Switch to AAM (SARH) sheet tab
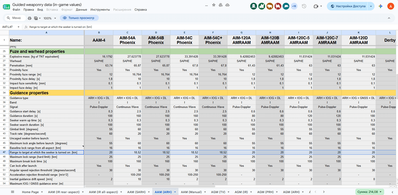Screen dimensions: 398x195 (x=137, y=192)
